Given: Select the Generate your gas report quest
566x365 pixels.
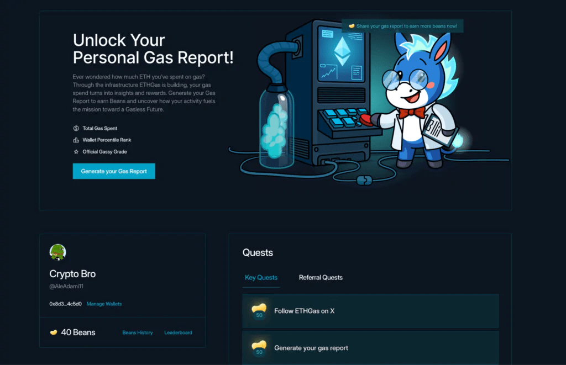Looking at the screenshot, I should (370, 348).
